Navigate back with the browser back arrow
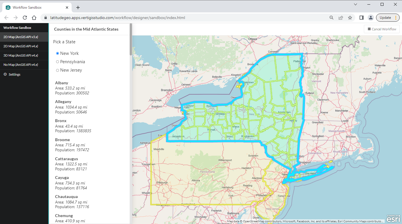Image resolution: width=402 pixels, height=224 pixels. point(6,17)
